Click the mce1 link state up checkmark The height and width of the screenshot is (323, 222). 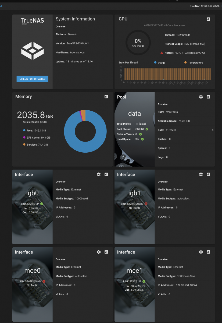[x=144, y=281]
